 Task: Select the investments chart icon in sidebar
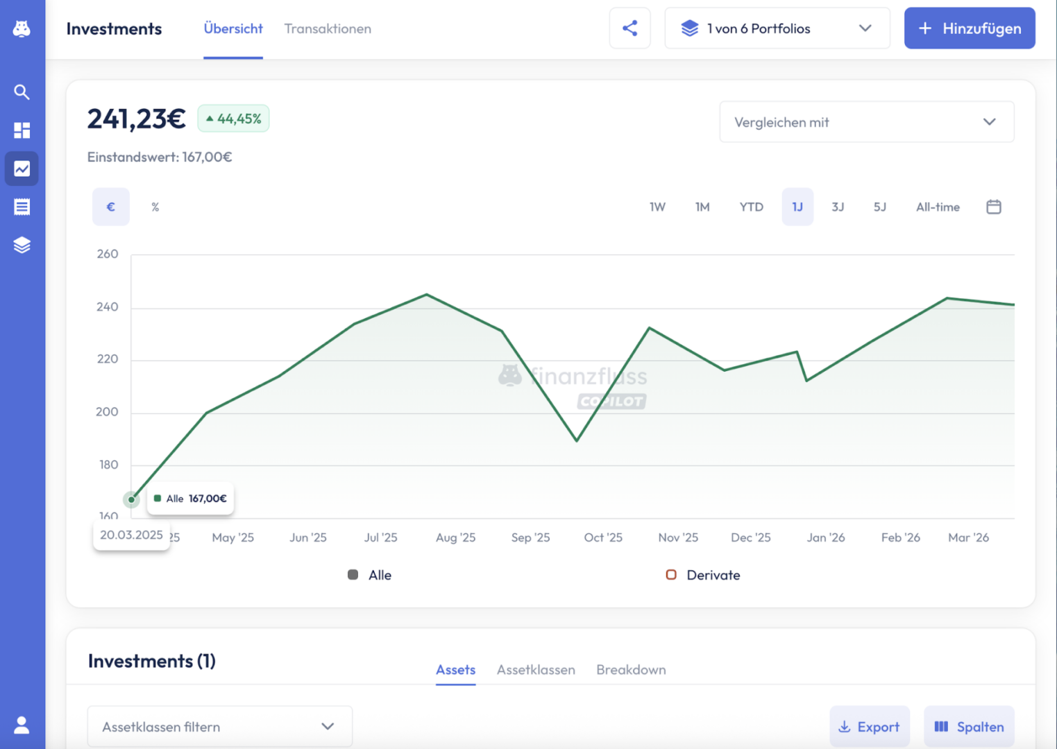click(22, 169)
